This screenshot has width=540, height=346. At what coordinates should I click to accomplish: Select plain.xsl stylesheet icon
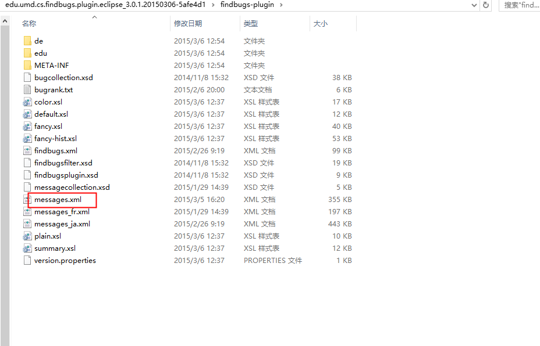27,236
